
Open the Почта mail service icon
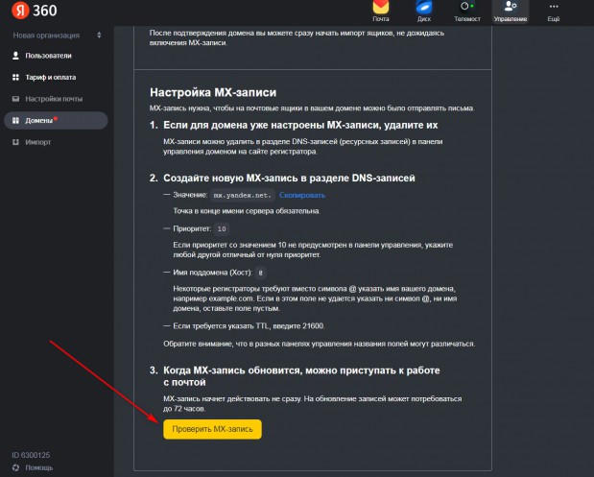point(381,9)
